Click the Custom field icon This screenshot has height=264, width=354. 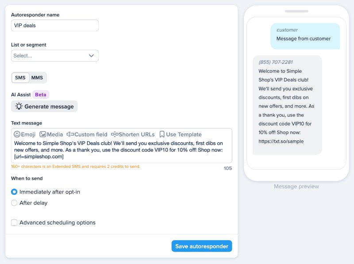70,134
